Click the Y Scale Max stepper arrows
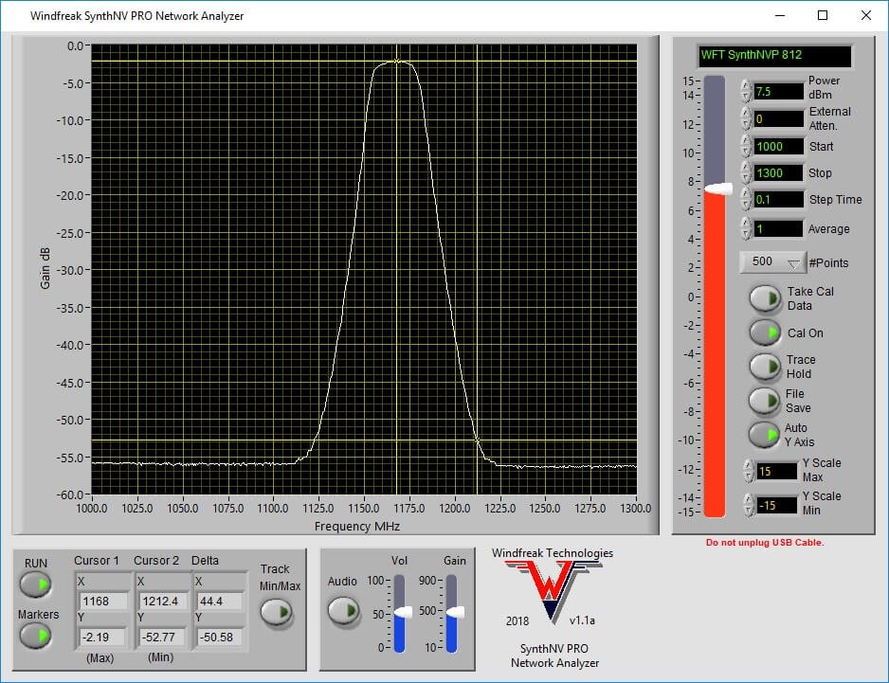Screen dimensions: 889x683 pos(749,471)
